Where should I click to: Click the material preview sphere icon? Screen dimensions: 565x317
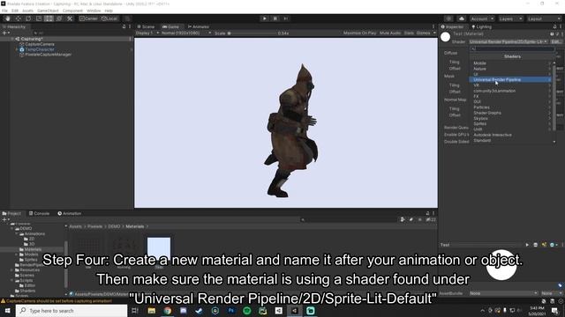point(445,37)
